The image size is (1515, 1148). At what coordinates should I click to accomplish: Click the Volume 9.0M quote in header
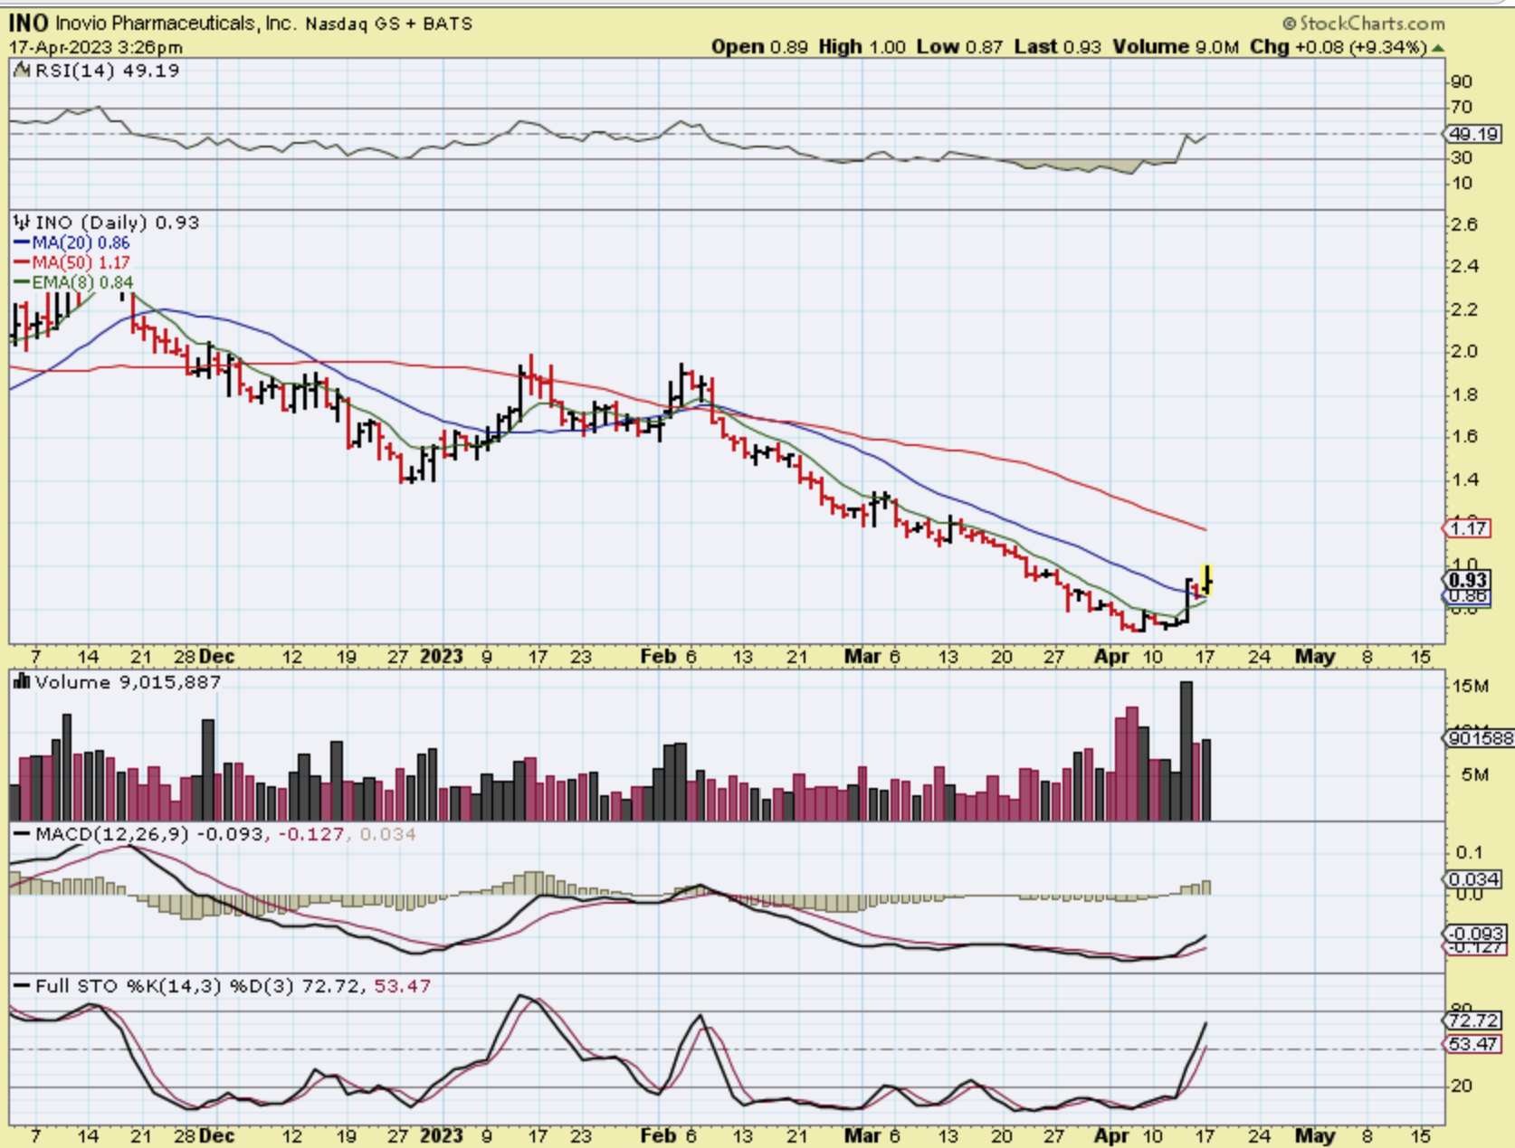pyautogui.click(x=1176, y=47)
